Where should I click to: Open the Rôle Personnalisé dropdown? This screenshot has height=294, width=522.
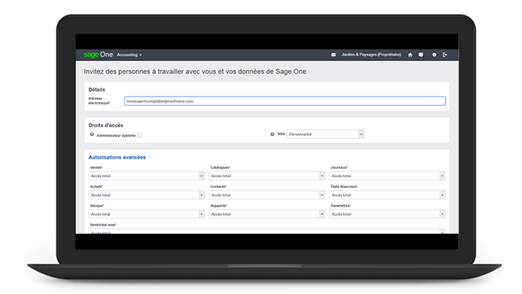tap(325, 135)
